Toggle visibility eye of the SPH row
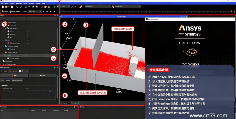This screenshot has width=236, height=119. tap(28, 40)
